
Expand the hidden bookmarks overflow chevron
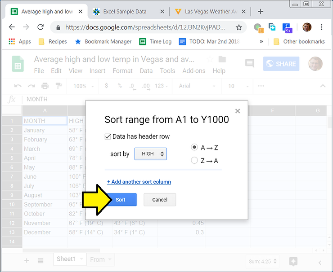(x=261, y=41)
